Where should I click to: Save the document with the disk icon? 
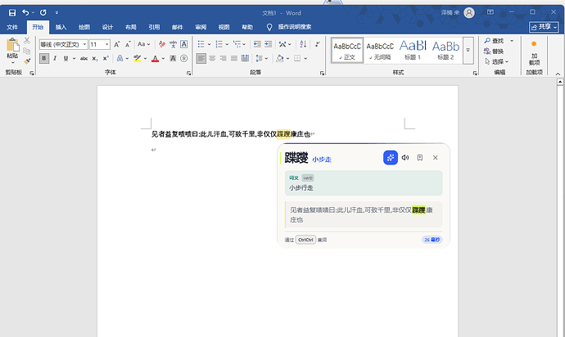pos(12,13)
